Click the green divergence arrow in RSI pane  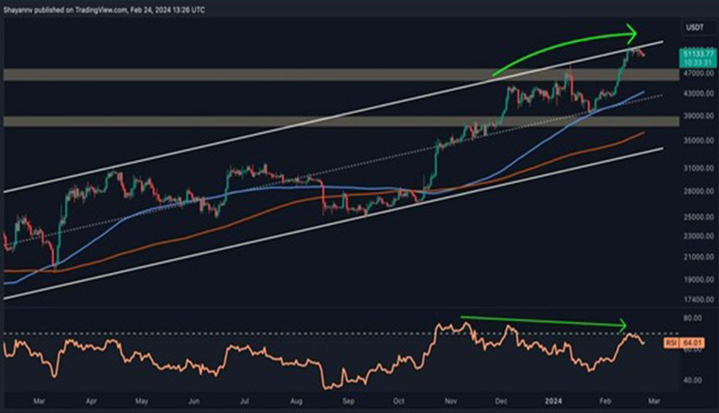point(539,321)
